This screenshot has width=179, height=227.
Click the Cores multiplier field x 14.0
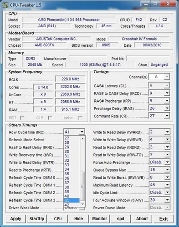point(43,87)
